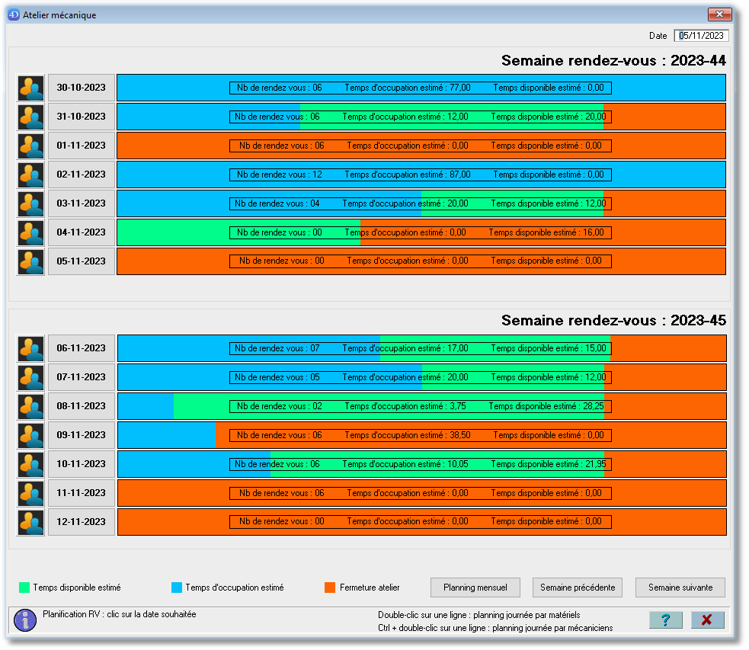Select date button 04-11-2023
The image size is (749, 650).
[82, 232]
